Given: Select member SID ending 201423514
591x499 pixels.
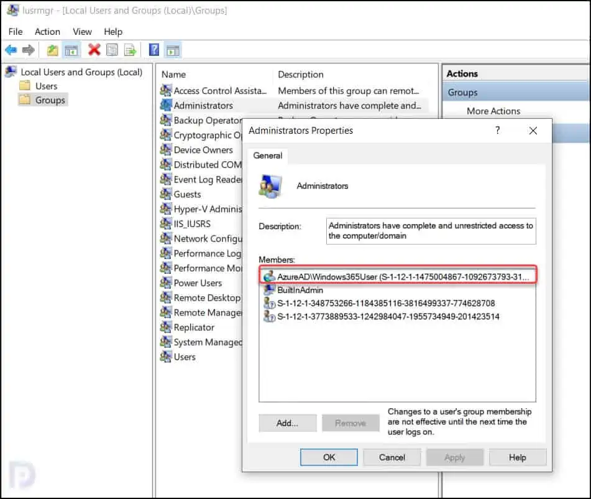Looking at the screenshot, I should (x=388, y=316).
